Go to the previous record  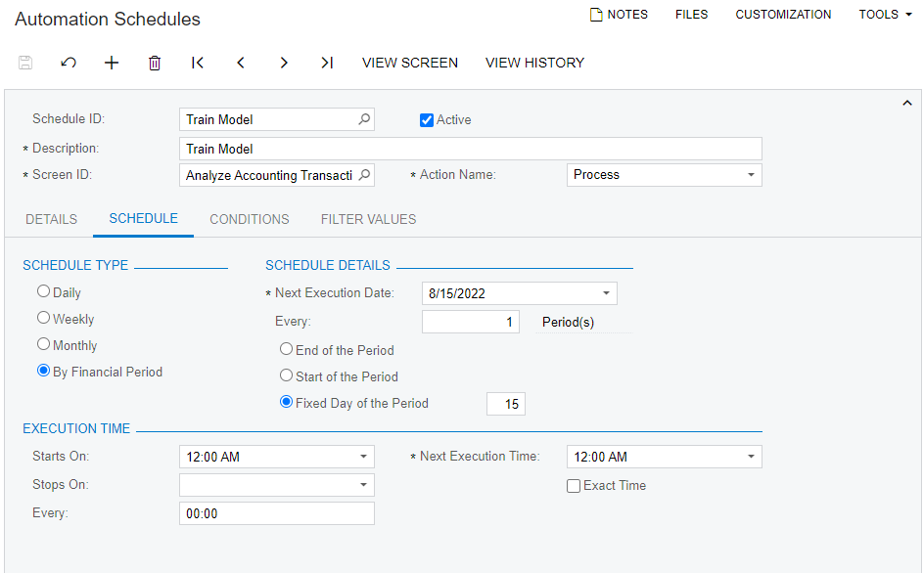pos(241,63)
